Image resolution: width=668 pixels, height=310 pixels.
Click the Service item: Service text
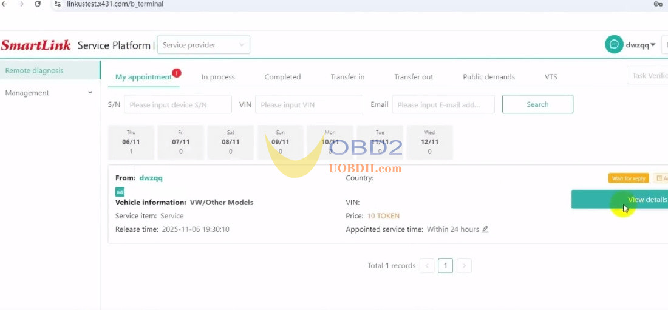(x=149, y=216)
